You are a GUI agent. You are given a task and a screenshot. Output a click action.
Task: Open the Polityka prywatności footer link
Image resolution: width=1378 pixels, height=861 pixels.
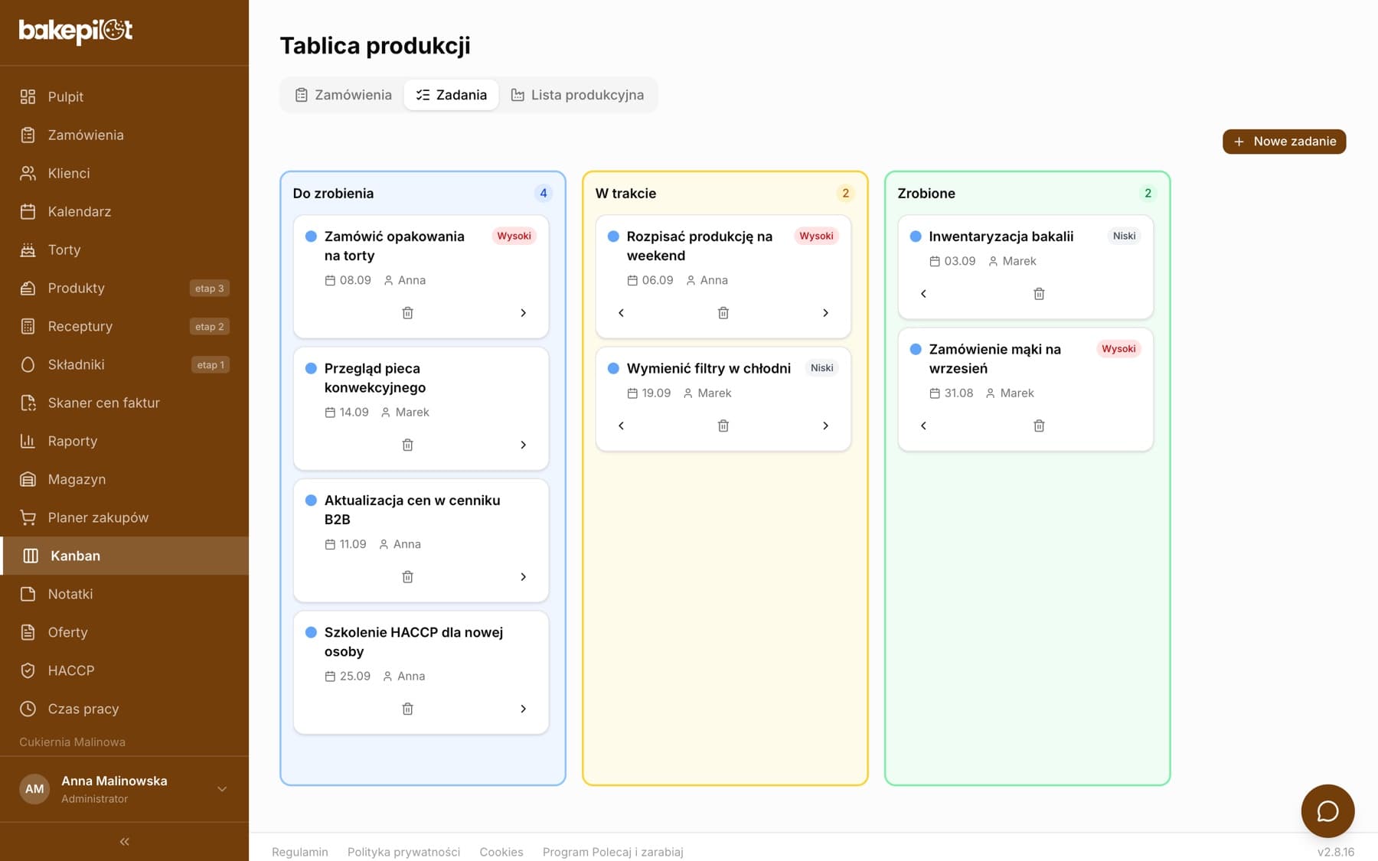coord(403,852)
